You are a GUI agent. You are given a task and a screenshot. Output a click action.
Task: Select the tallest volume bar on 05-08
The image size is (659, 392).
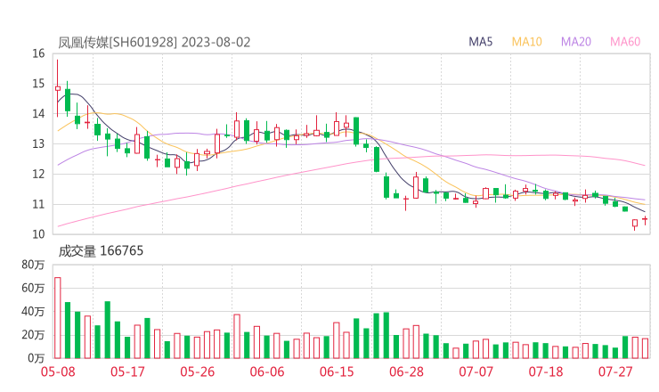click(58, 318)
